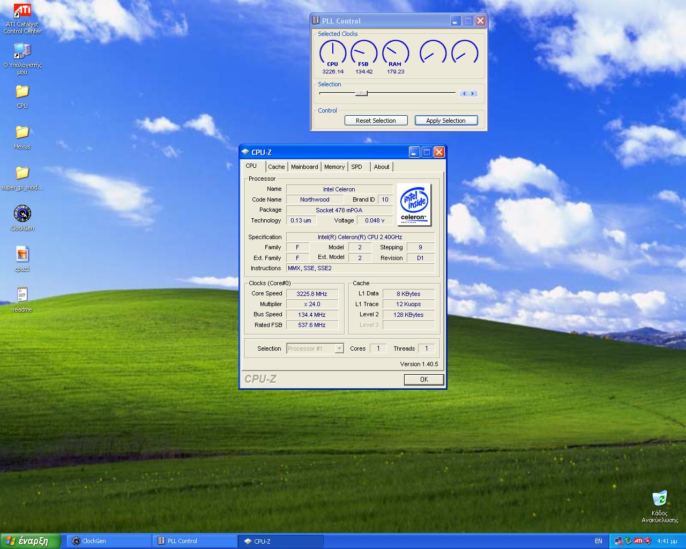This screenshot has width=686, height=549.
Task: Click the Reset Selection button
Action: pos(376,121)
